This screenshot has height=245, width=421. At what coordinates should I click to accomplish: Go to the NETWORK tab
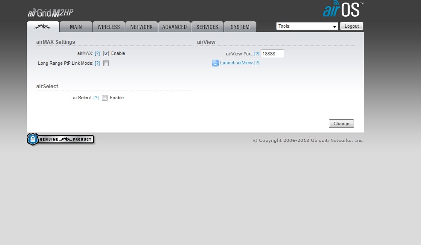[x=142, y=27]
